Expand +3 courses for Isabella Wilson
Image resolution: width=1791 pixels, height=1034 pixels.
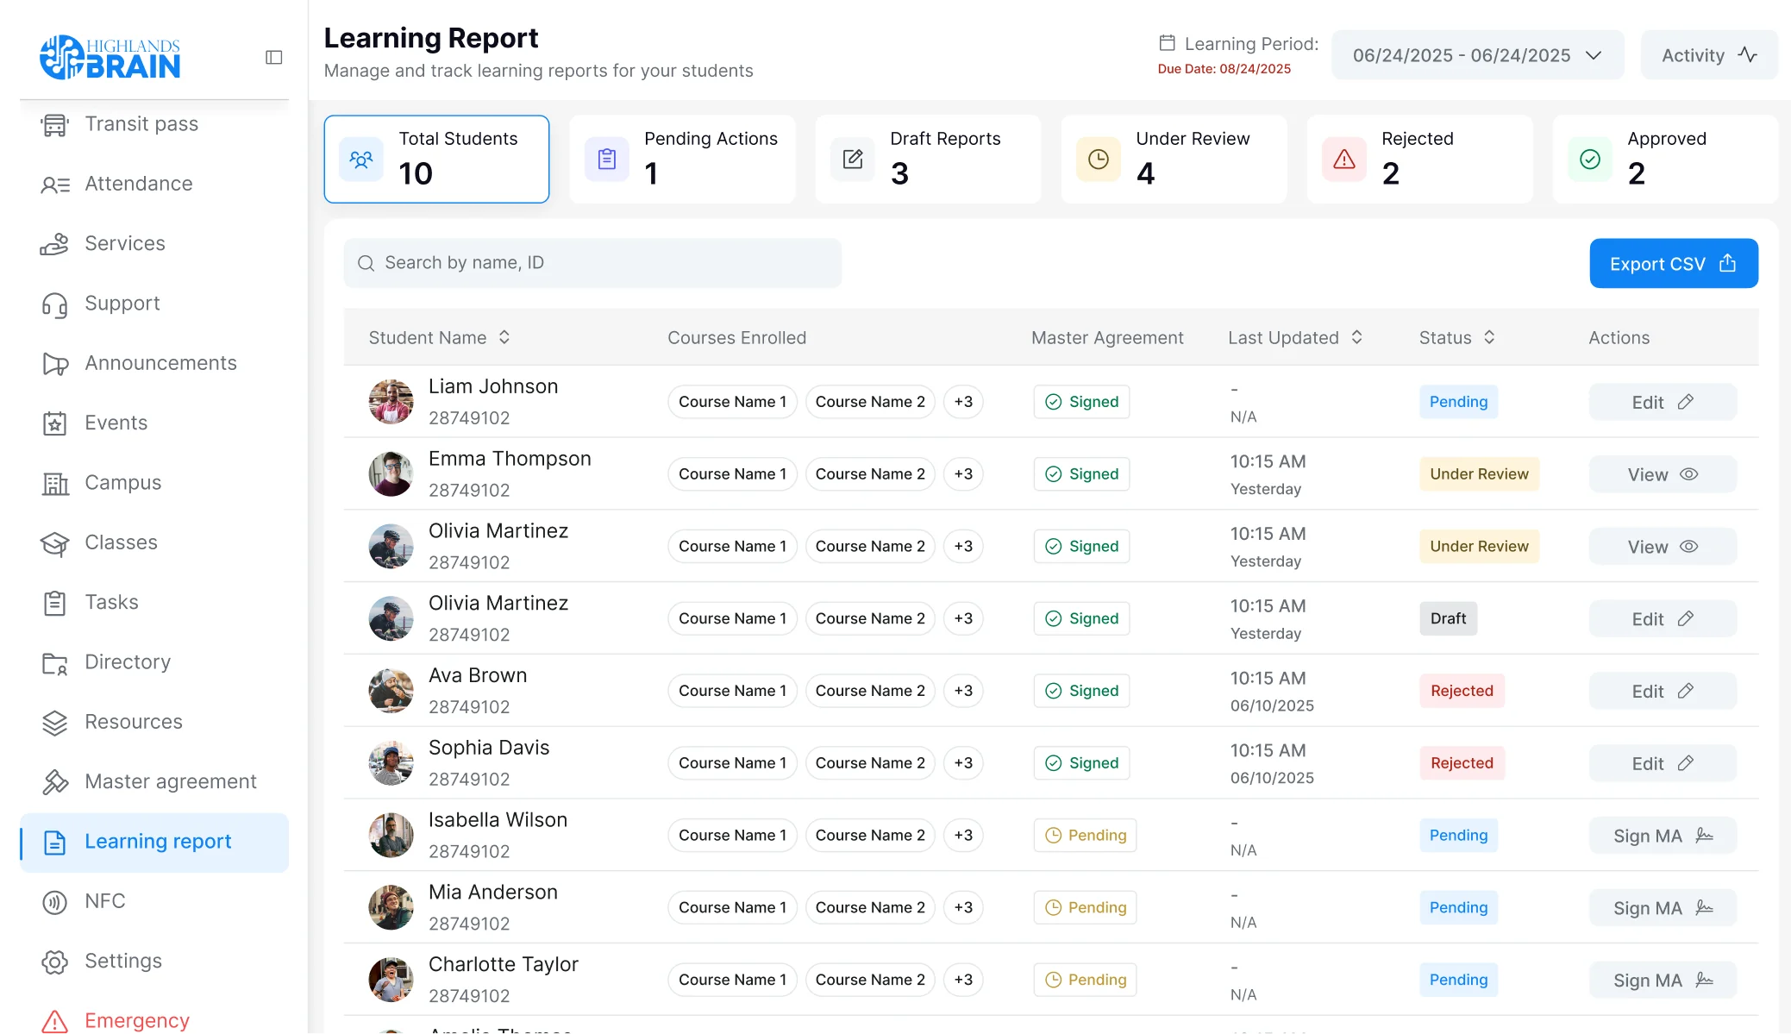963,836
